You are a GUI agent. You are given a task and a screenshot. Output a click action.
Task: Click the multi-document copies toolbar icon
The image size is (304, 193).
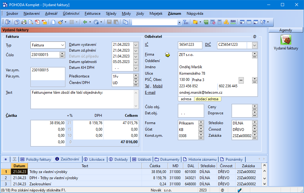point(17,22)
